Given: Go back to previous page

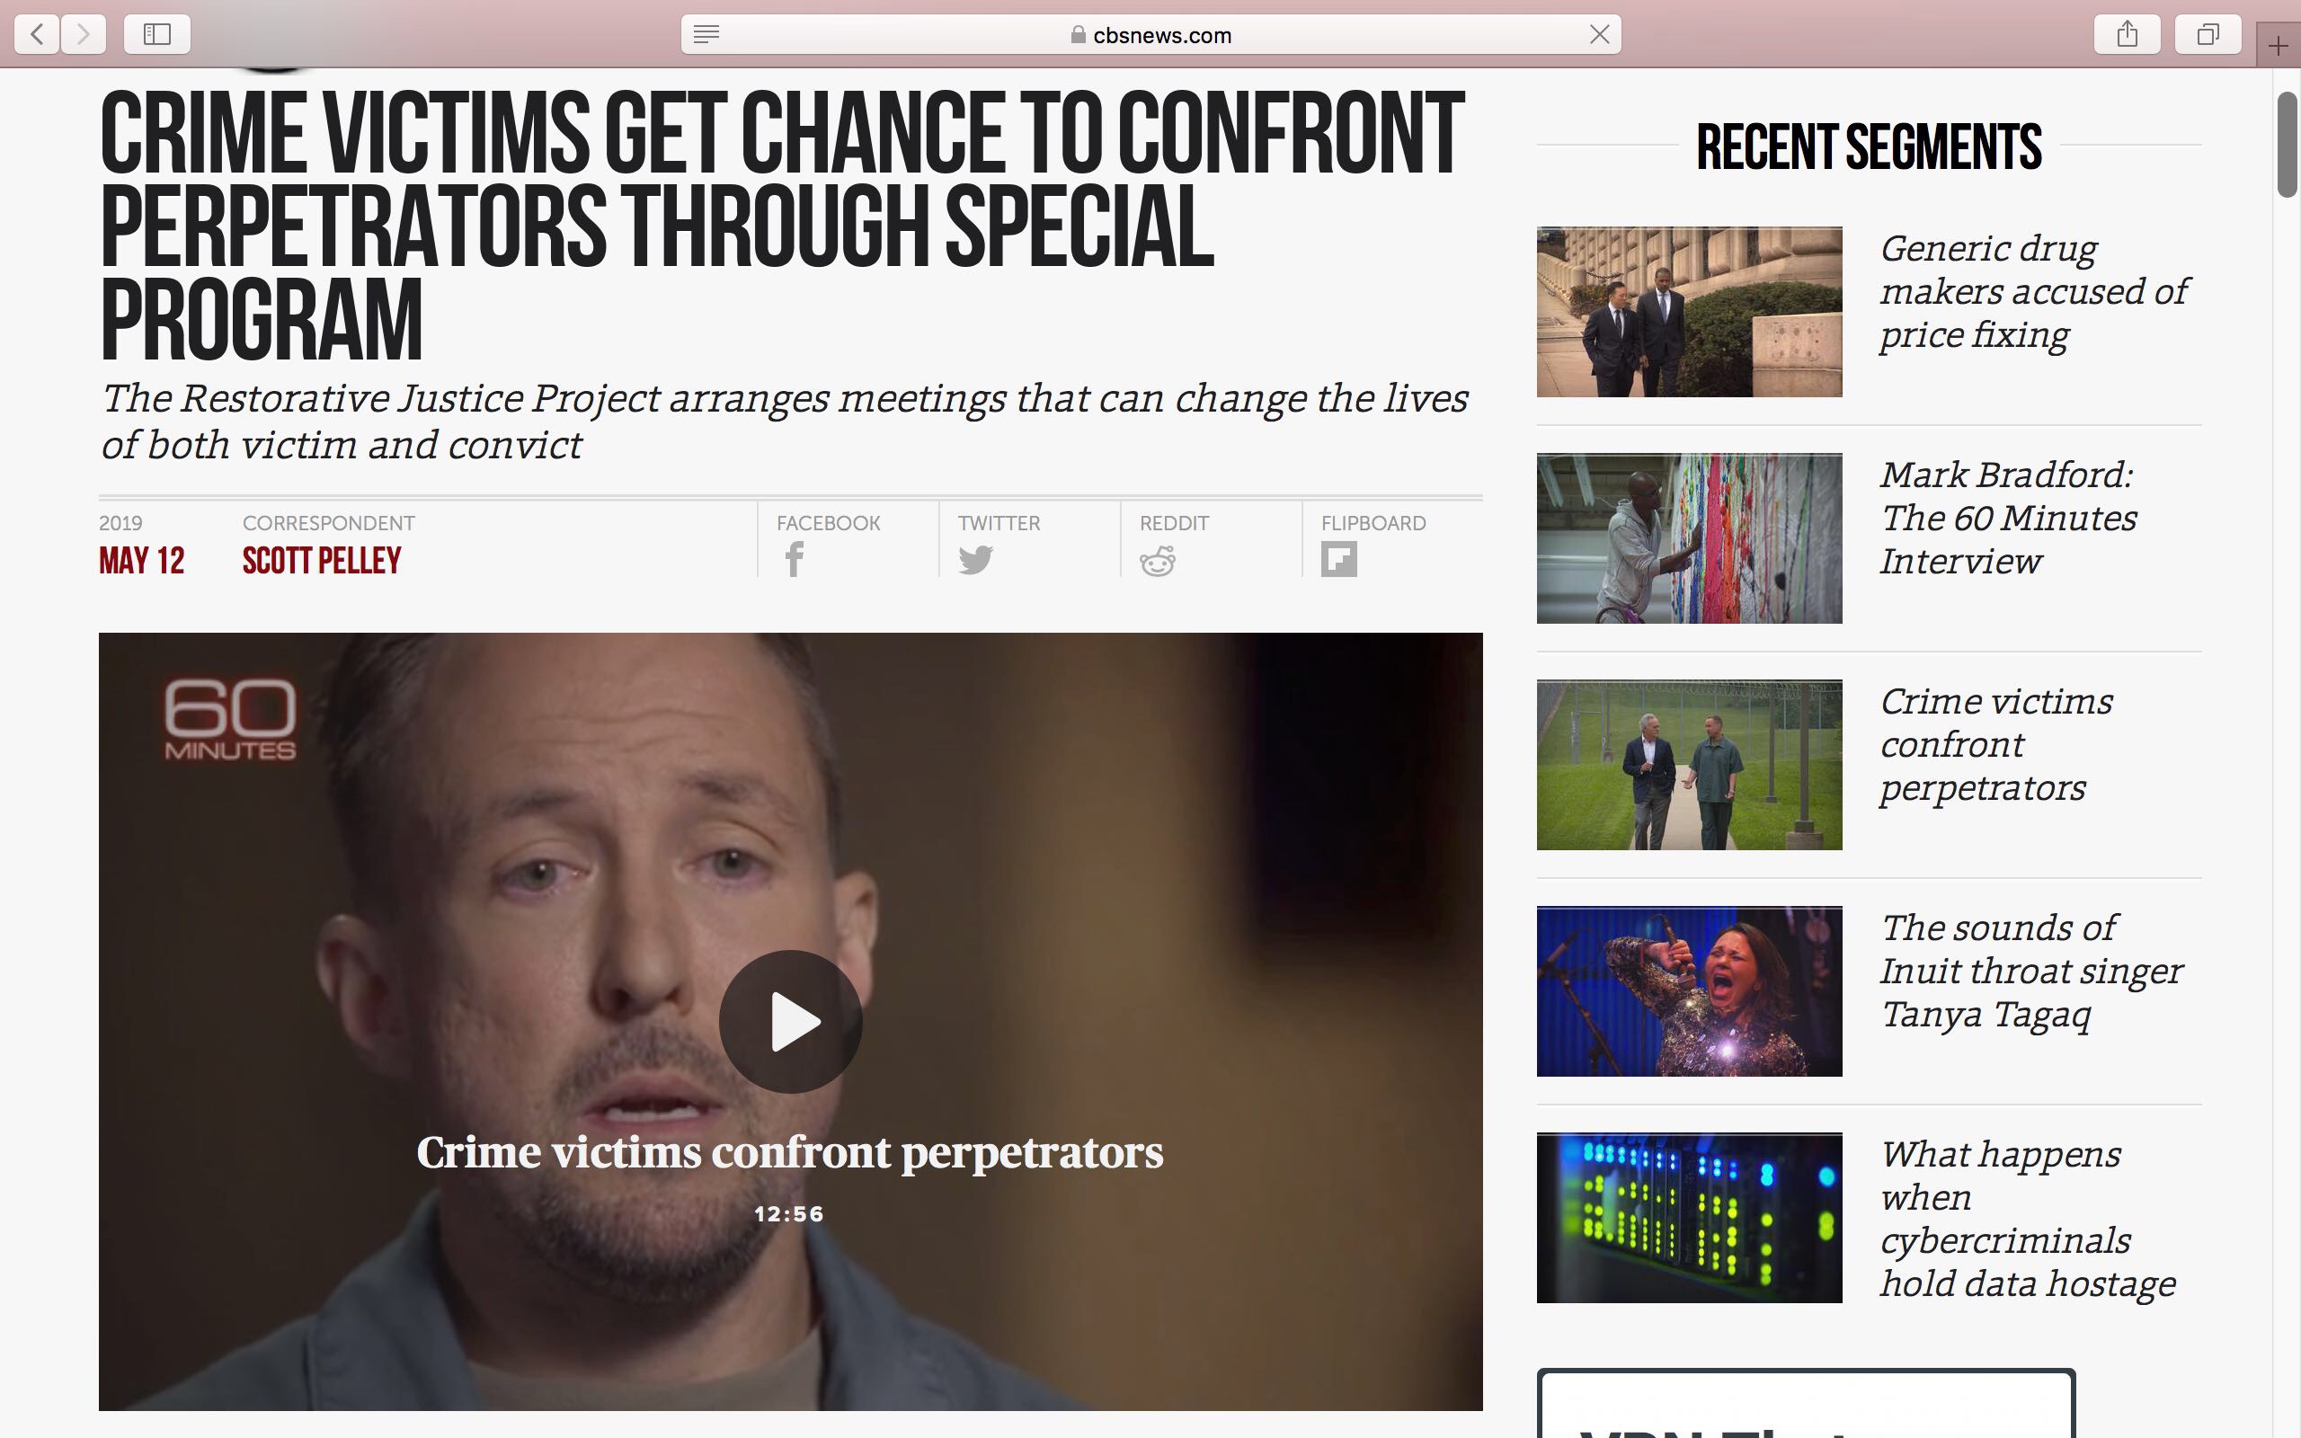Looking at the screenshot, I should pos(37,35).
